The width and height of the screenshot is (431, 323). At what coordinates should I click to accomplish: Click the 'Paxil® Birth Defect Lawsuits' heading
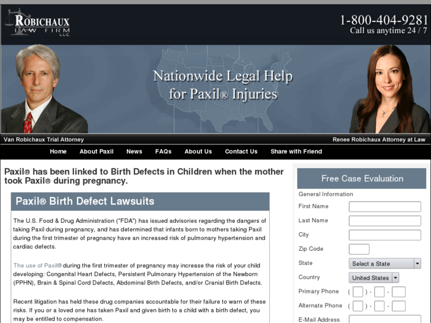(x=85, y=202)
